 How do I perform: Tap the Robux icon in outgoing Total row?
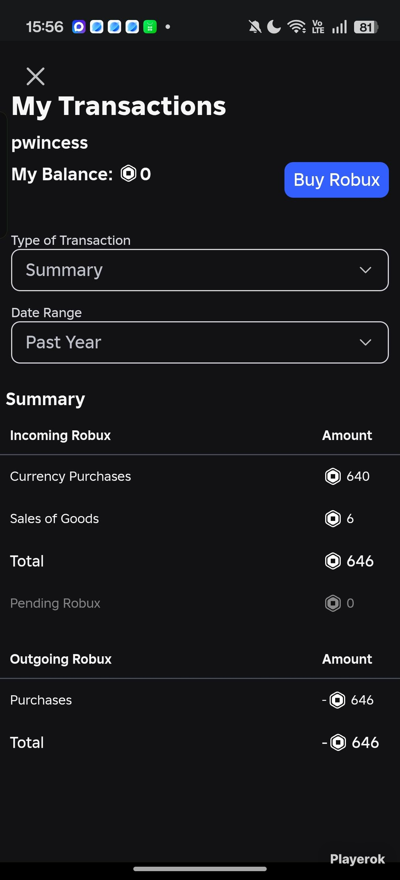point(338,743)
